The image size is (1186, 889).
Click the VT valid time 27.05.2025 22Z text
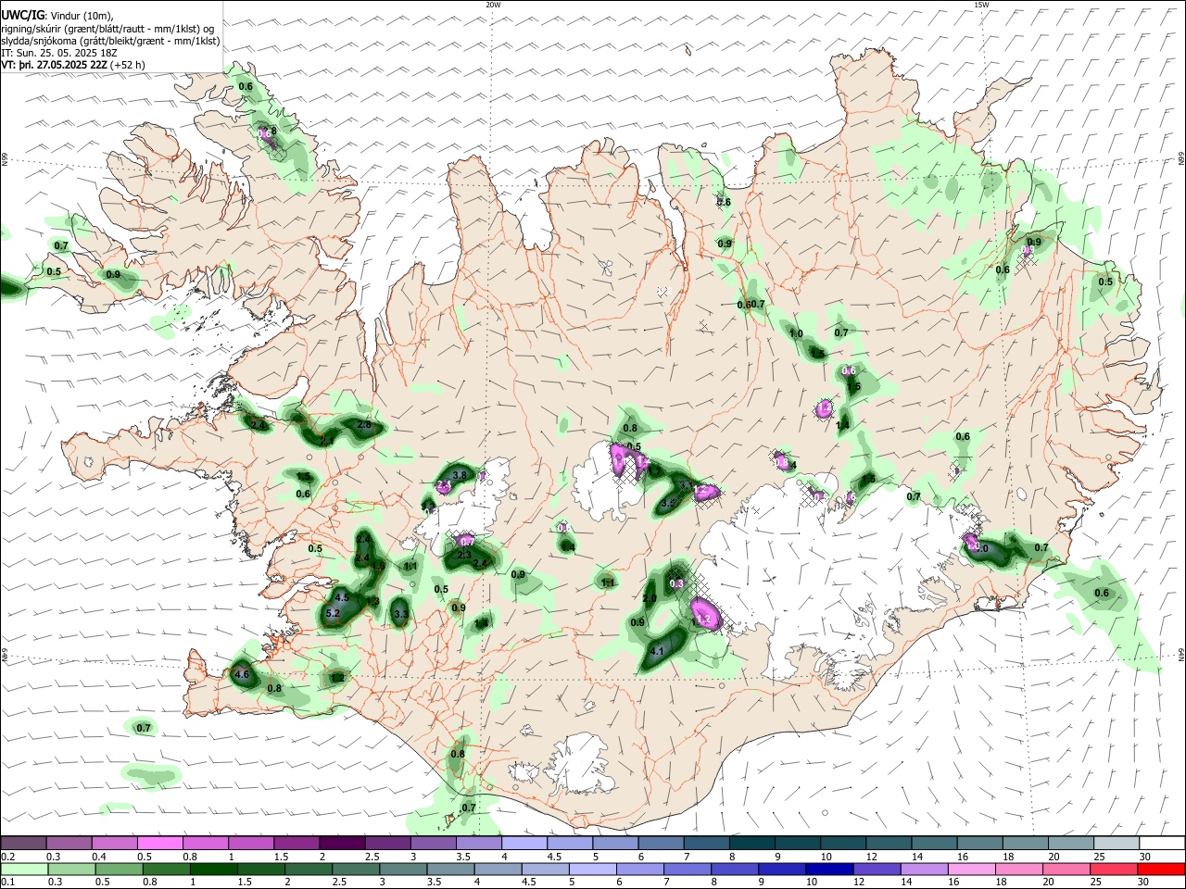pos(72,65)
